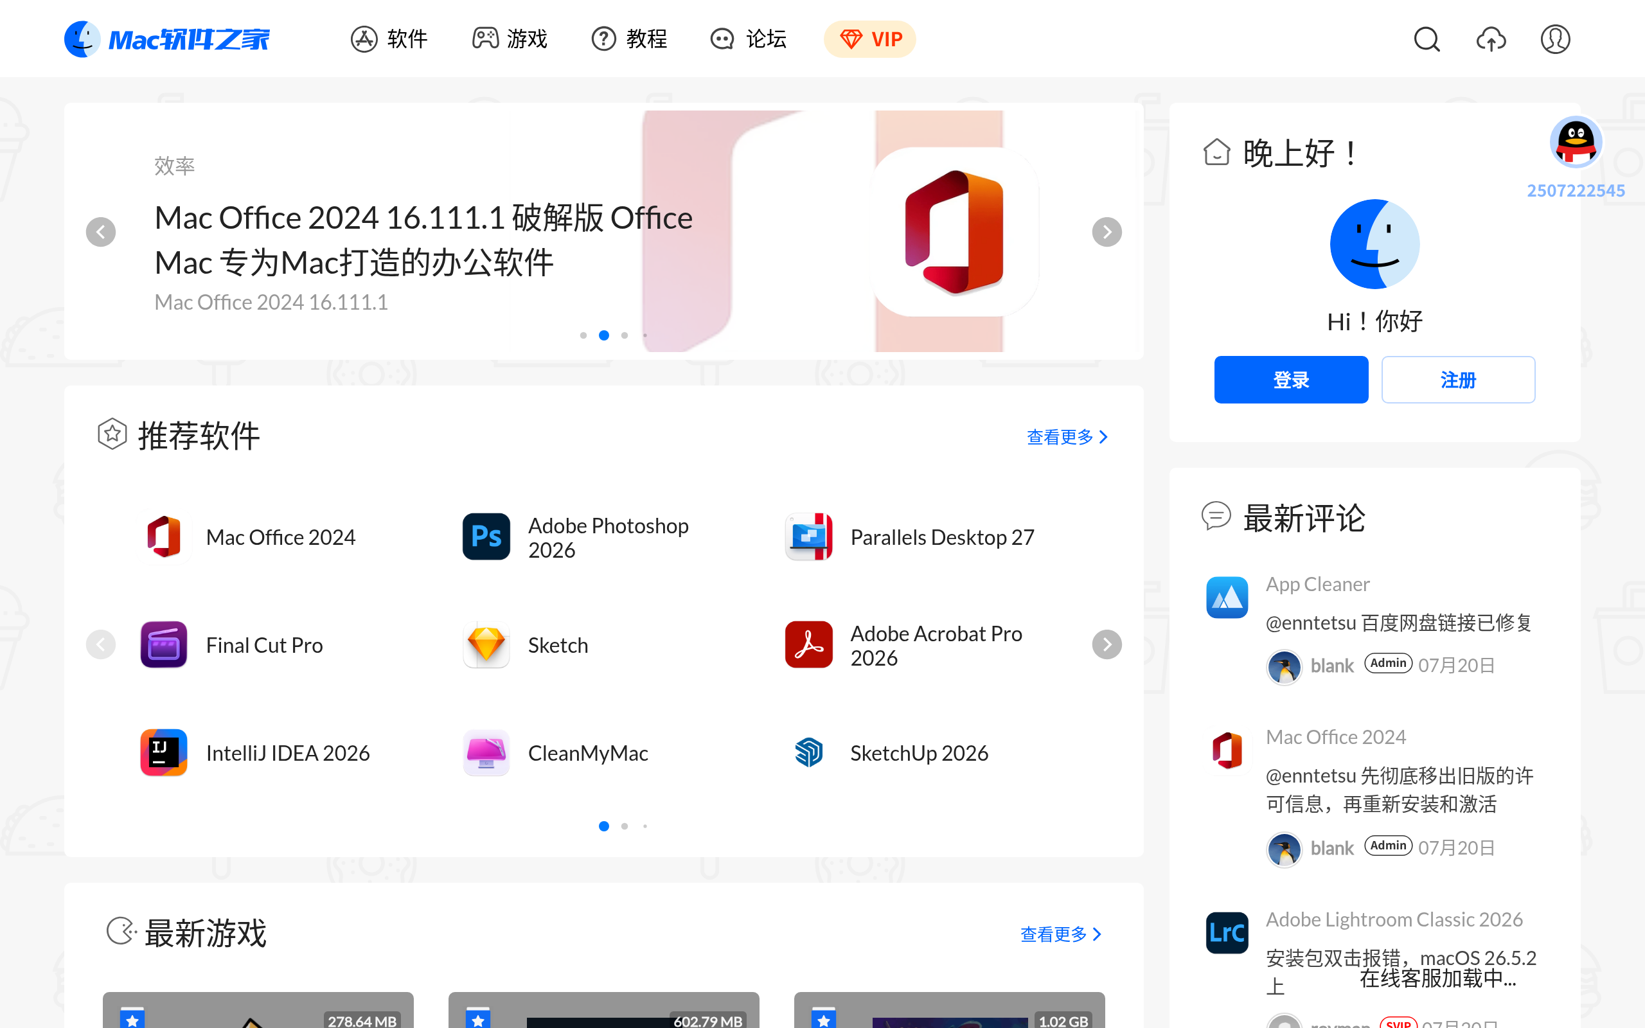The width and height of the screenshot is (1645, 1028).
Task: Select the third recommended software page dot
Action: (645, 826)
